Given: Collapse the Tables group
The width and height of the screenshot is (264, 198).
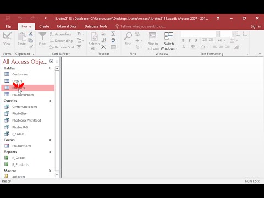Looking at the screenshot, I should coord(50,68).
